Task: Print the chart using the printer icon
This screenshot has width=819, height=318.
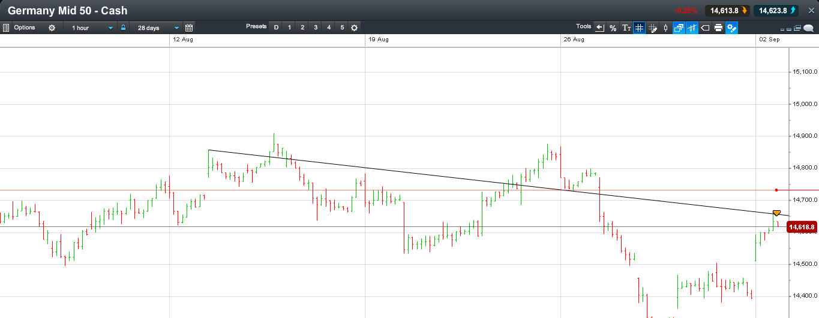Action: (x=718, y=28)
